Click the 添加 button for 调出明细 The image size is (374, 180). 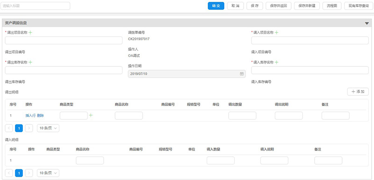pos(358,92)
